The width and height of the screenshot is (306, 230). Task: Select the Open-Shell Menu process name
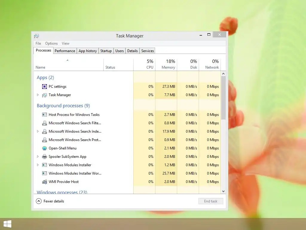(x=62, y=148)
